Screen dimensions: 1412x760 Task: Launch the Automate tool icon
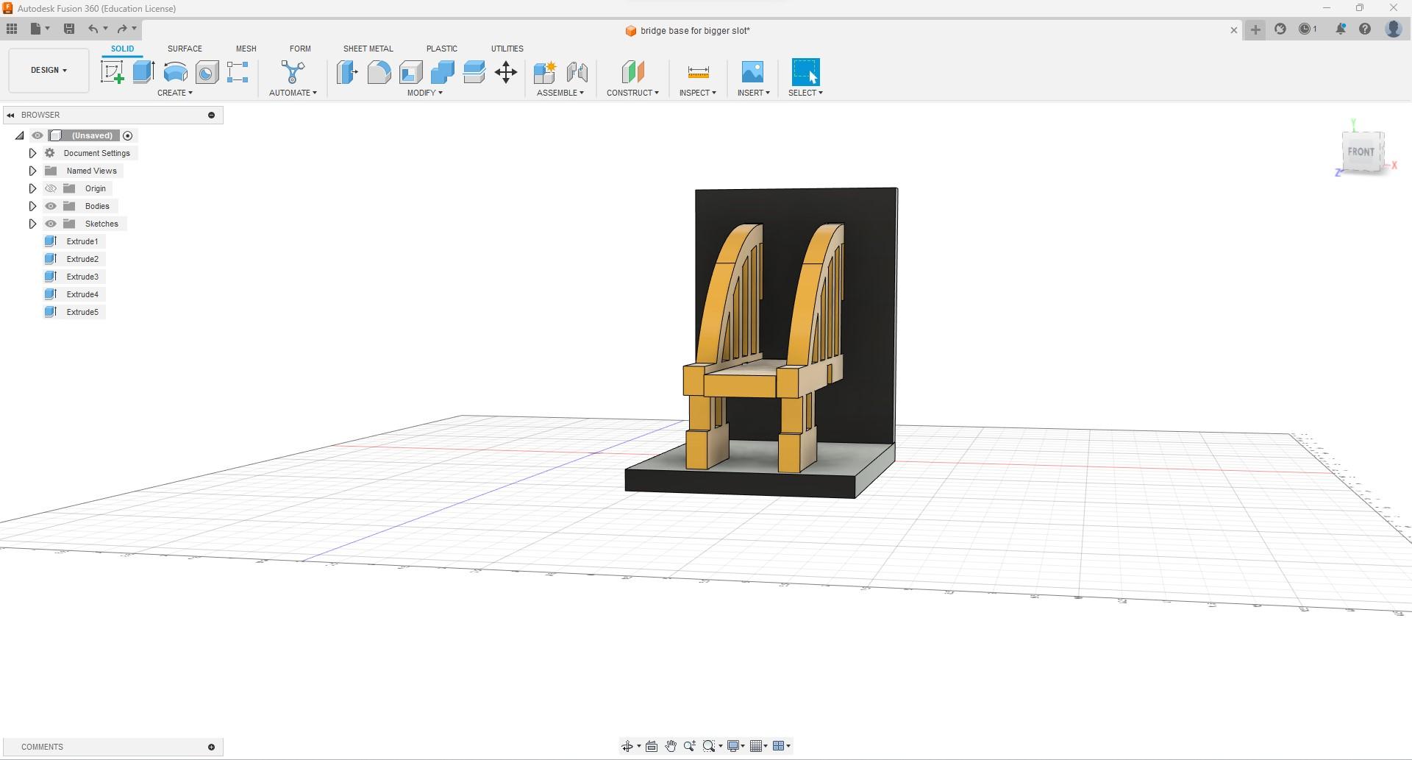[293, 72]
